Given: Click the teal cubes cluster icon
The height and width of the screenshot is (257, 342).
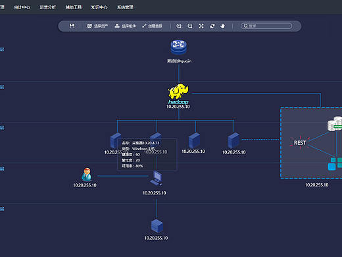Looking at the screenshot, I should [335, 164].
